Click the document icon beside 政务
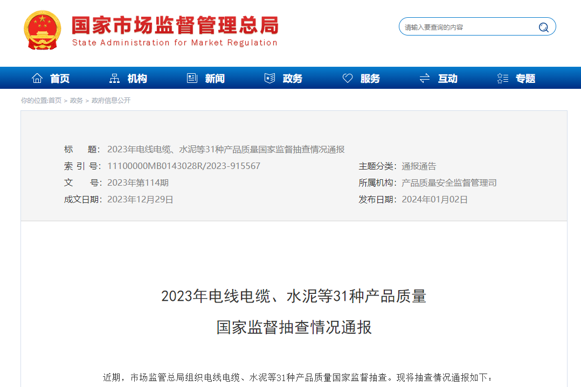Image resolution: width=581 pixels, height=387 pixels. click(x=269, y=79)
